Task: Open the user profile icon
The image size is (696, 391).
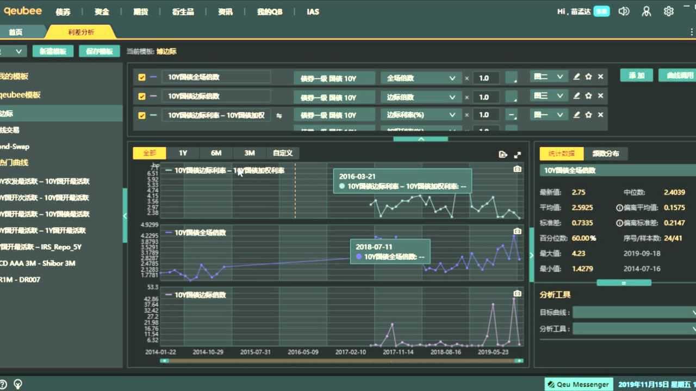Action: 646,11
